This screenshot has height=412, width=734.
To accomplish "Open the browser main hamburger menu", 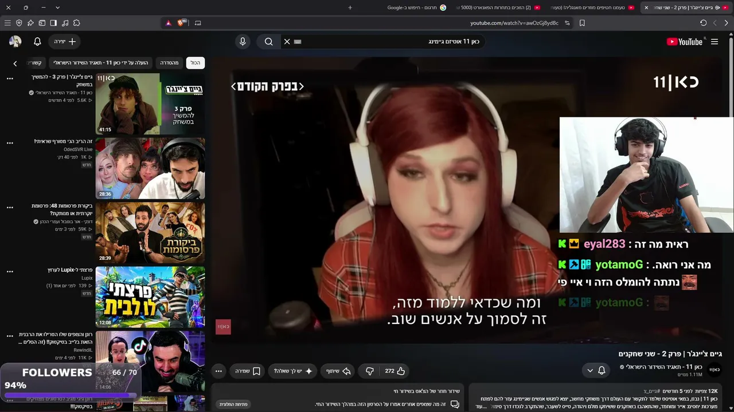I will (7, 23).
